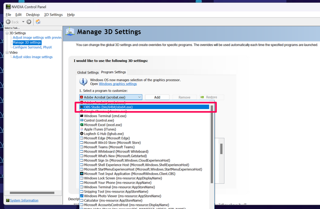
Task: Click the Apple iTunes icon in the list
Action: click(x=82, y=129)
